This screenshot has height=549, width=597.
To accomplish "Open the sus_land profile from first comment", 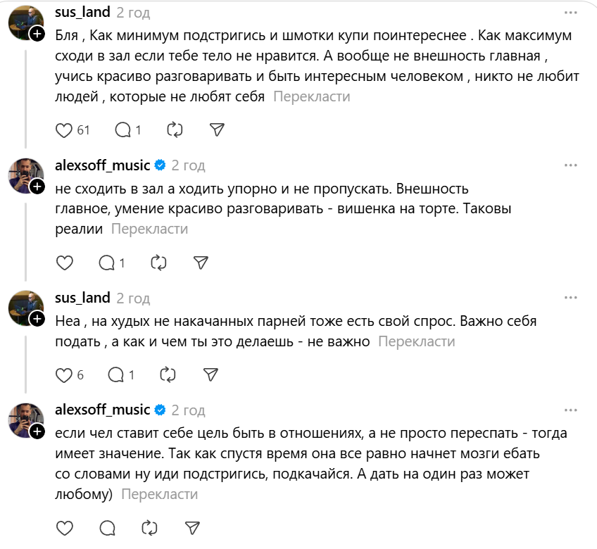I will point(82,13).
